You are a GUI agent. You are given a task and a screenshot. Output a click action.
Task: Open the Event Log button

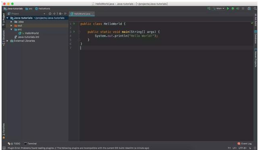tap(245, 144)
